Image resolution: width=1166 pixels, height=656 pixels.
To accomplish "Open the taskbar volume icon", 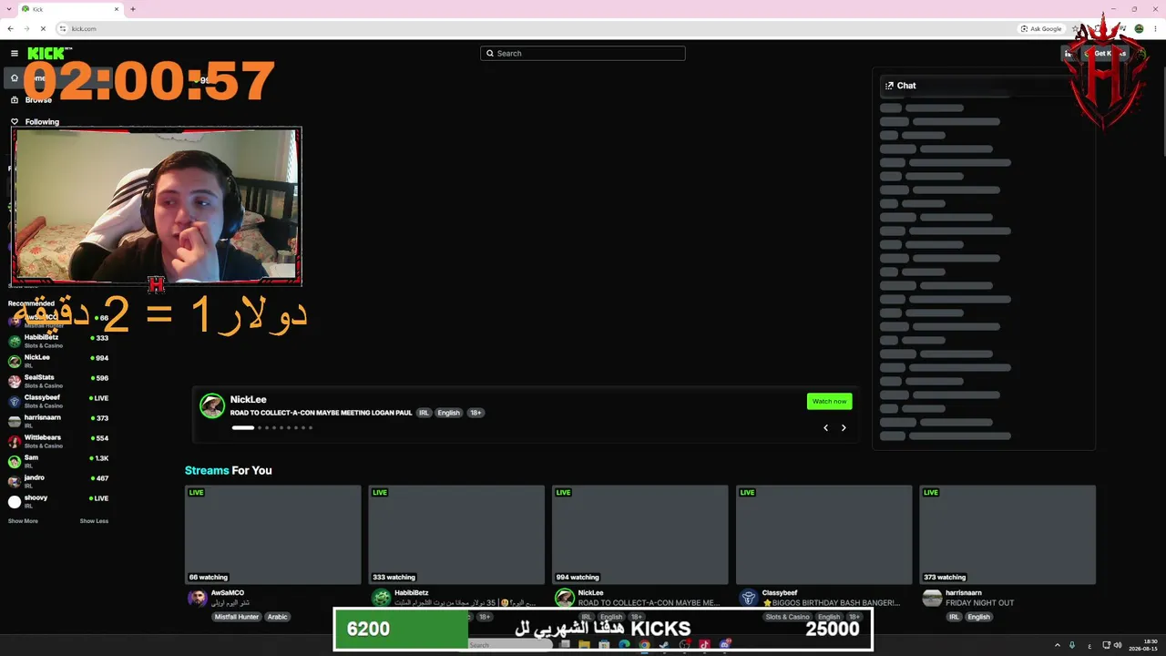I will point(1118,645).
